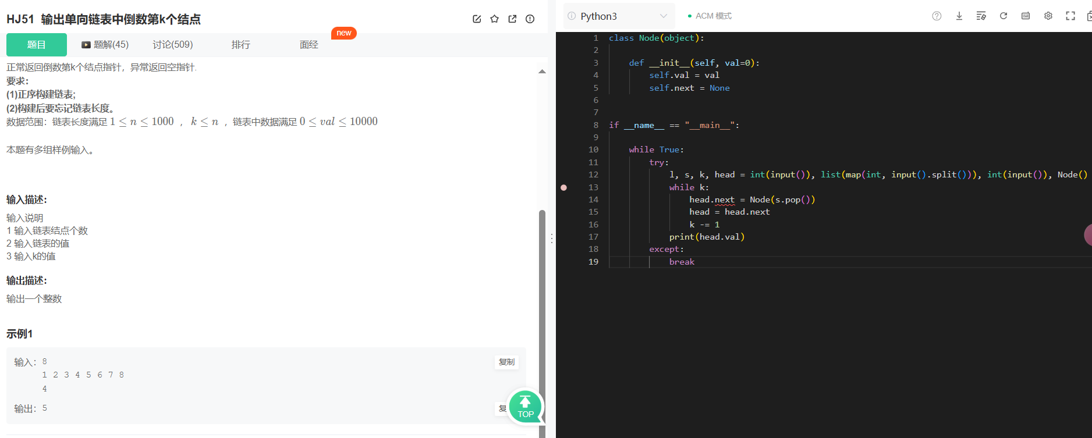The image size is (1092, 438).
Task: Click the 复制 button for example input
Action: pos(507,362)
